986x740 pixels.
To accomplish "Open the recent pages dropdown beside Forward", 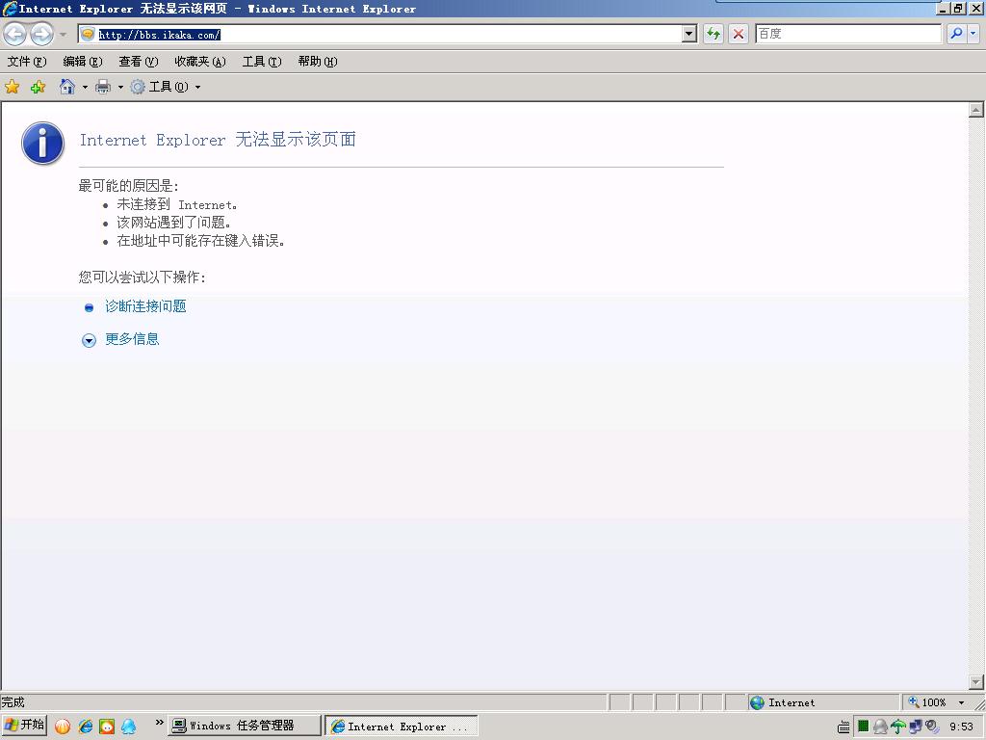I will click(x=63, y=34).
